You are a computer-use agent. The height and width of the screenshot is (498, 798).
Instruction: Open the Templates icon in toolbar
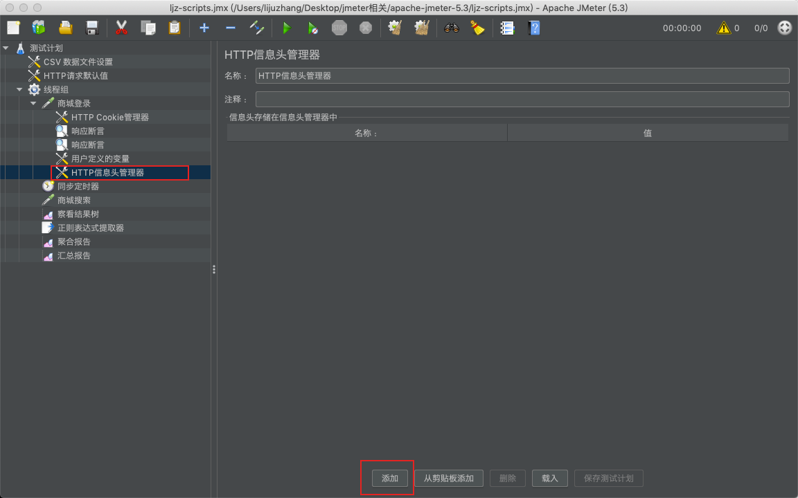pyautogui.click(x=39, y=28)
